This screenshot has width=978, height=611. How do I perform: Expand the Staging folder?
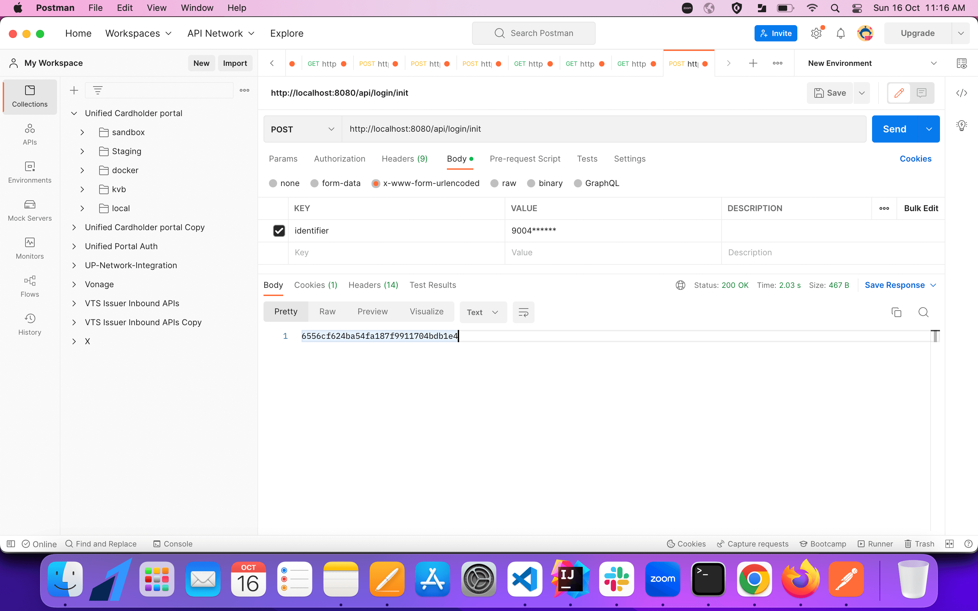click(x=82, y=151)
